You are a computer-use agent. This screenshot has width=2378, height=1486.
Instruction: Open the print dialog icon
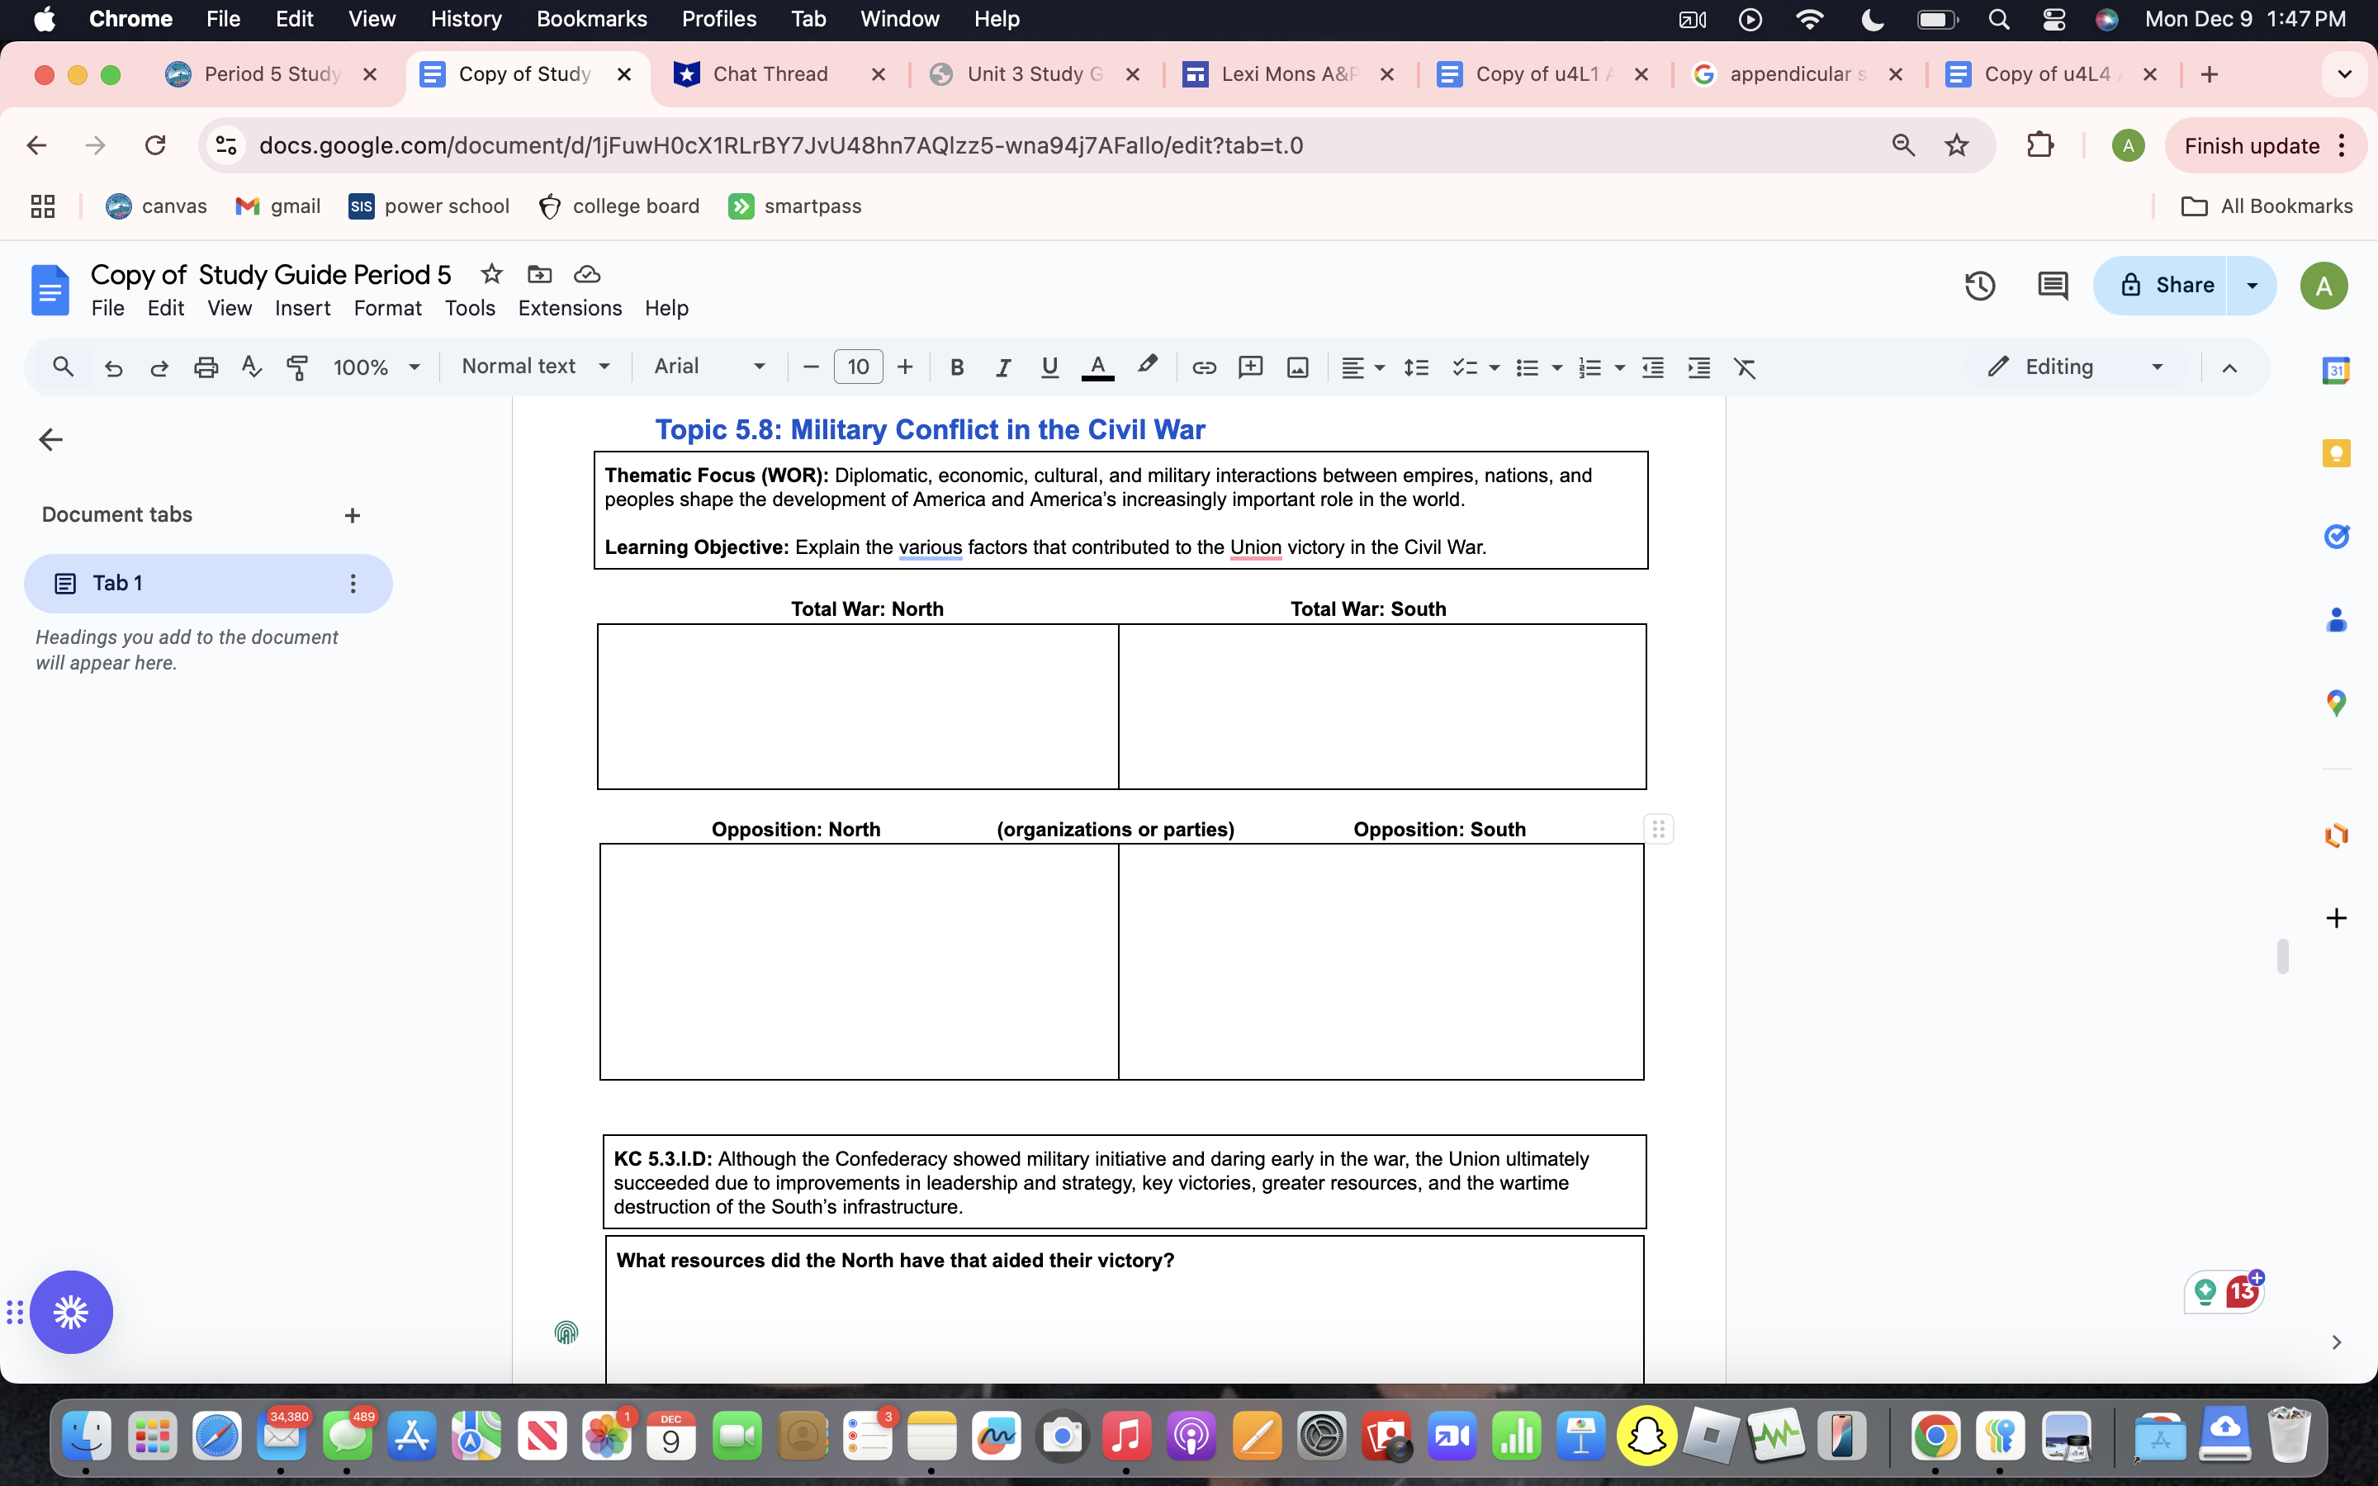click(x=206, y=367)
